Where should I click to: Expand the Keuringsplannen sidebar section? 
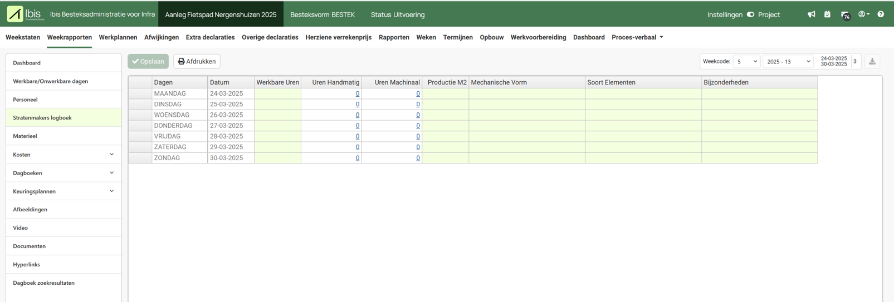63,191
